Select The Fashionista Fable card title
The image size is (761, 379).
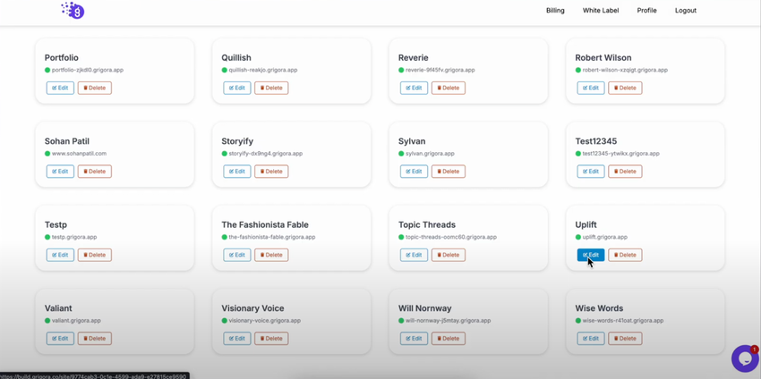tap(265, 224)
